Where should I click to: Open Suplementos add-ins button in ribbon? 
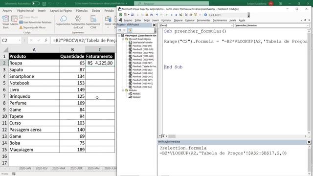click(63, 21)
